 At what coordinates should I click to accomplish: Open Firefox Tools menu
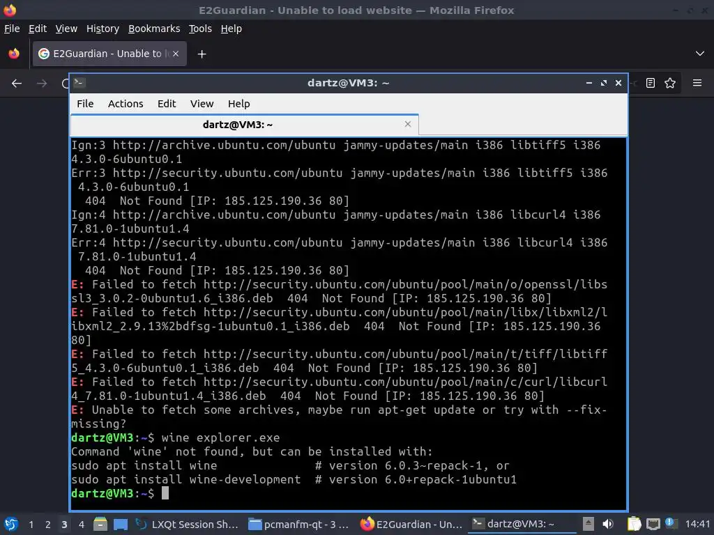(200, 29)
